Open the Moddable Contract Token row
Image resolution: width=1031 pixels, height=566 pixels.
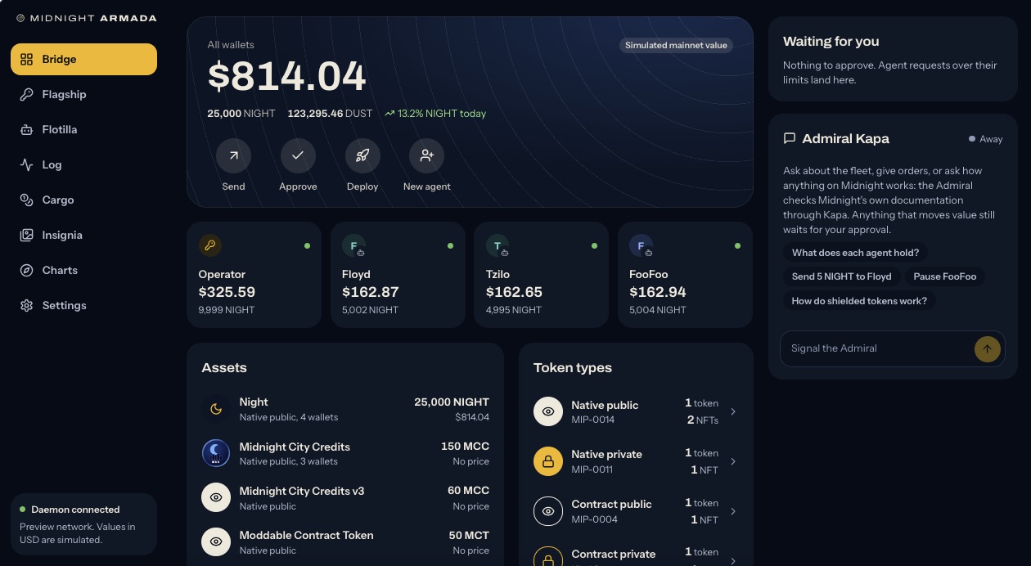click(x=345, y=541)
